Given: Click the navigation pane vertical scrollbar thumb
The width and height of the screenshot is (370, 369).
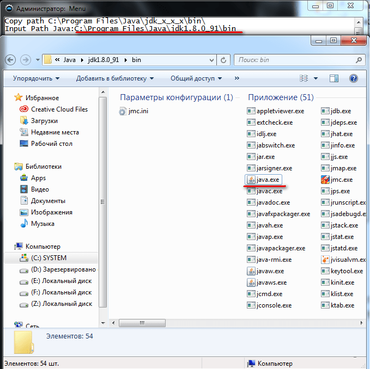Looking at the screenshot, I should click(x=102, y=202).
